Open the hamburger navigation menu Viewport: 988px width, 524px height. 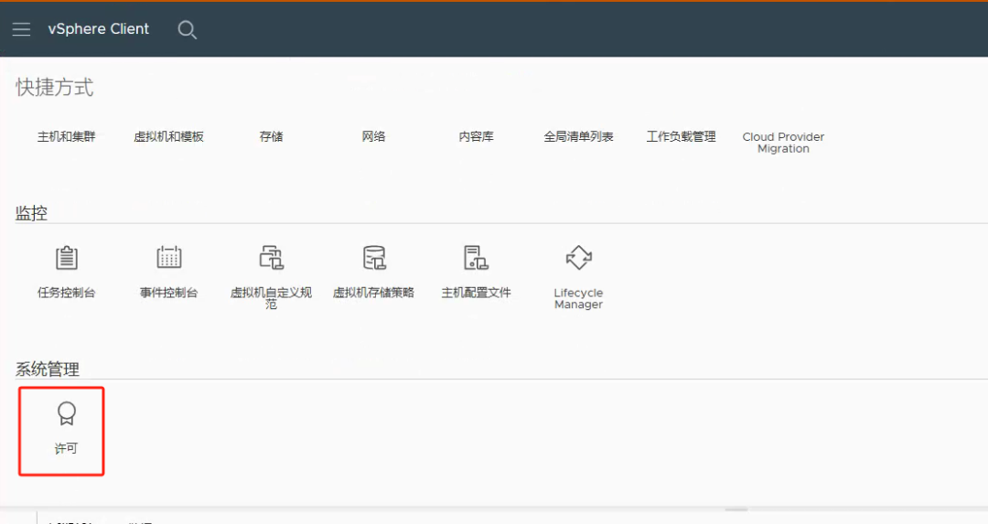point(21,29)
